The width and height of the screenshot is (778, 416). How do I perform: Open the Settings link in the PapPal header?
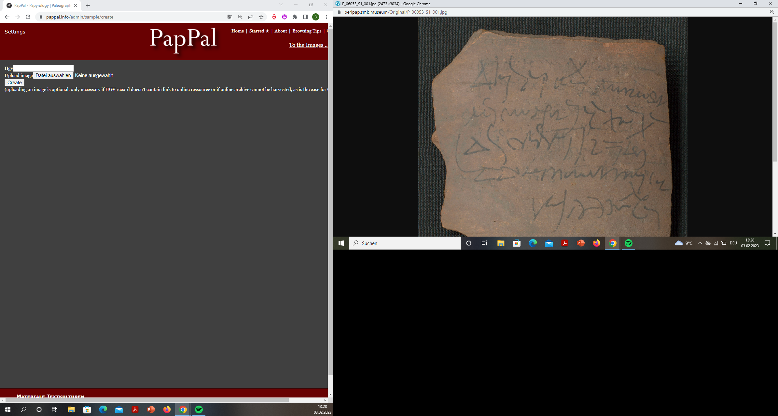click(x=15, y=32)
